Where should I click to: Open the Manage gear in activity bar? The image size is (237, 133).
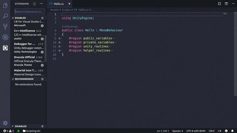tap(5, 123)
